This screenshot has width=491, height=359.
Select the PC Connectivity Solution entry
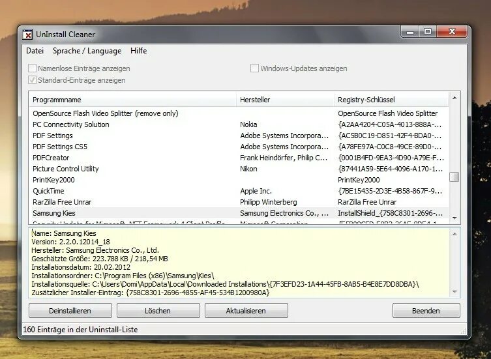pyautogui.click(x=71, y=124)
